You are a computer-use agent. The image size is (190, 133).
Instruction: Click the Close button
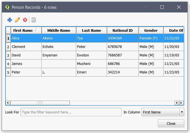coord(171,123)
